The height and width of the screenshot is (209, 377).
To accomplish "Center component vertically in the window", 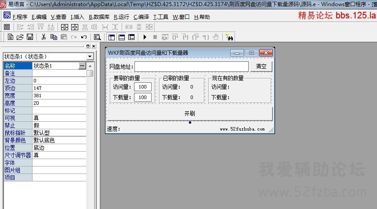I will (x=75, y=27).
